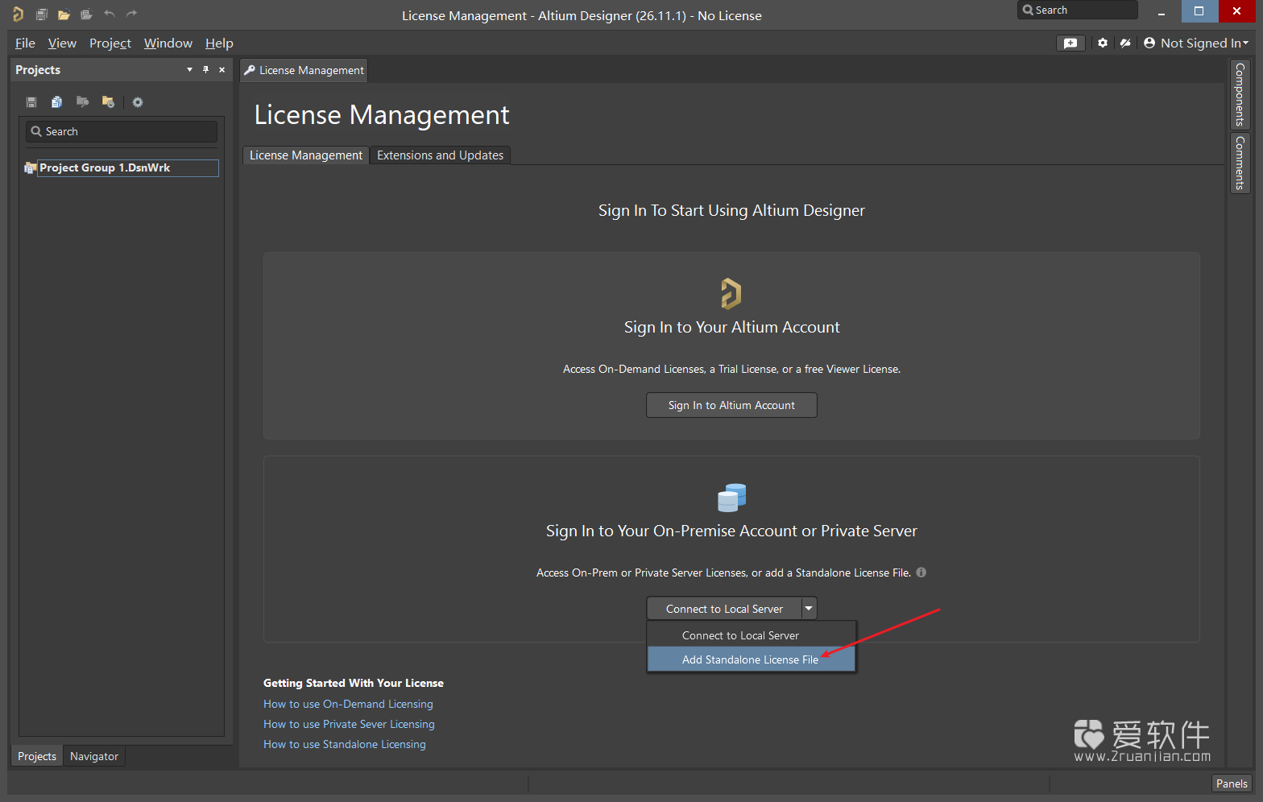Click the Redo arrow icon

[x=131, y=14]
